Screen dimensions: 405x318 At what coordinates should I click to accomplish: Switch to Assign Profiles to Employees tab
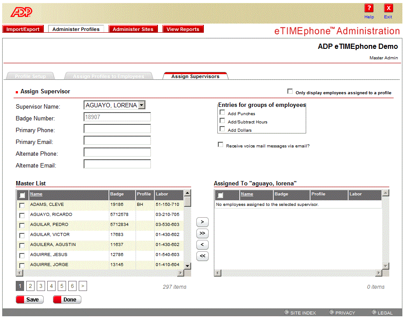[x=108, y=76]
